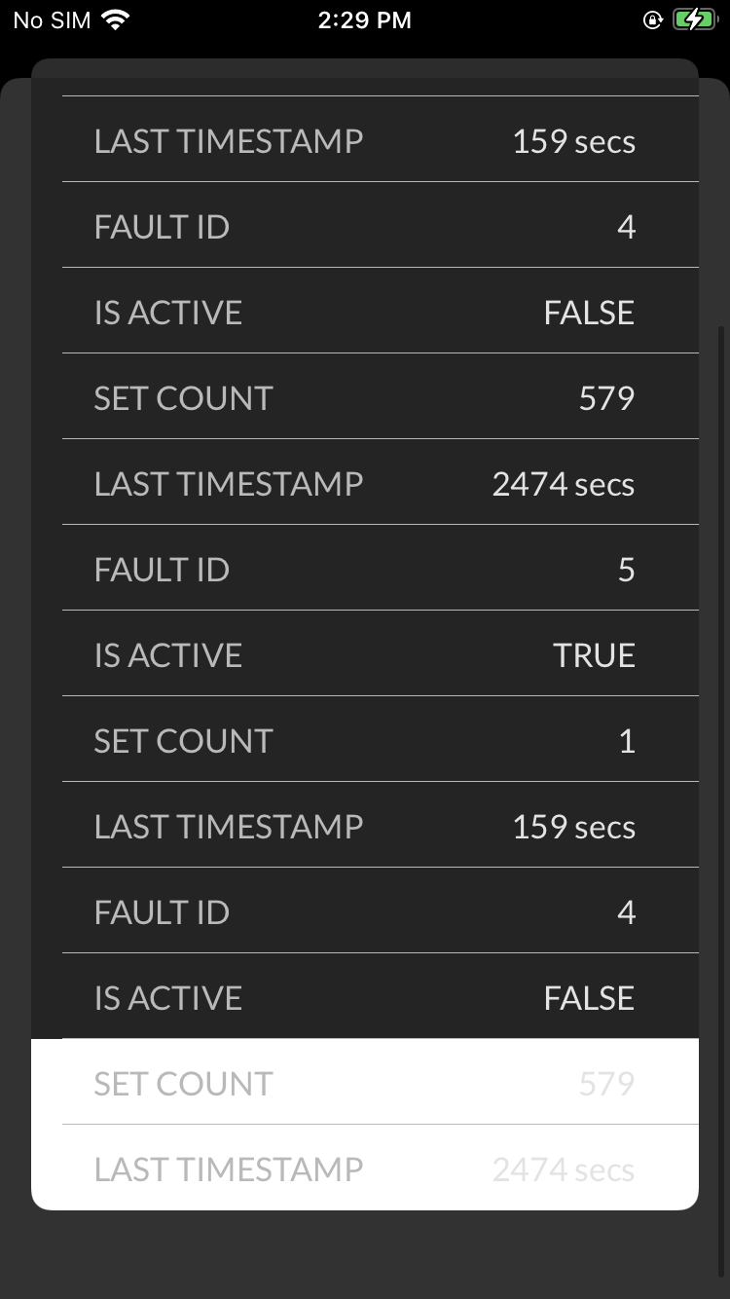Tap FAULT ID 4 row below 159 secs under SET COUNT 1

pos(381,910)
